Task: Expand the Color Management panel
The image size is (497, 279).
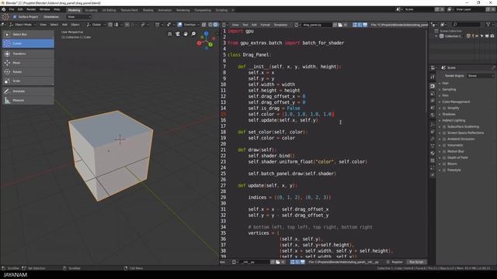Action: (x=455, y=102)
